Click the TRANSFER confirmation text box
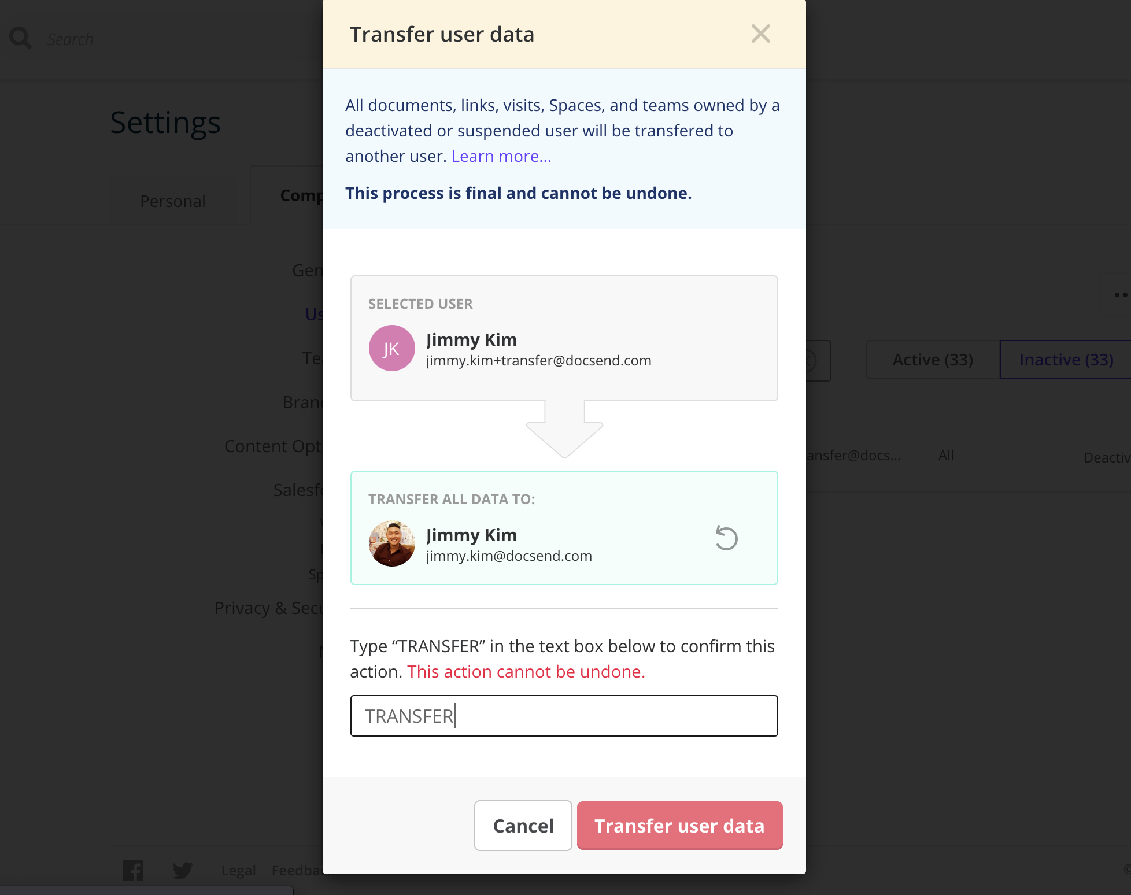This screenshot has height=895, width=1131. [x=564, y=715]
